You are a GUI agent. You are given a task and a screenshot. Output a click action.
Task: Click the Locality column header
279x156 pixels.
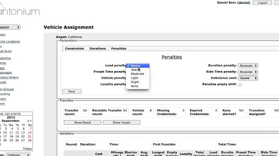click(x=186, y=154)
